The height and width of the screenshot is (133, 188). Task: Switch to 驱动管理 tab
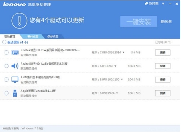[10, 36]
